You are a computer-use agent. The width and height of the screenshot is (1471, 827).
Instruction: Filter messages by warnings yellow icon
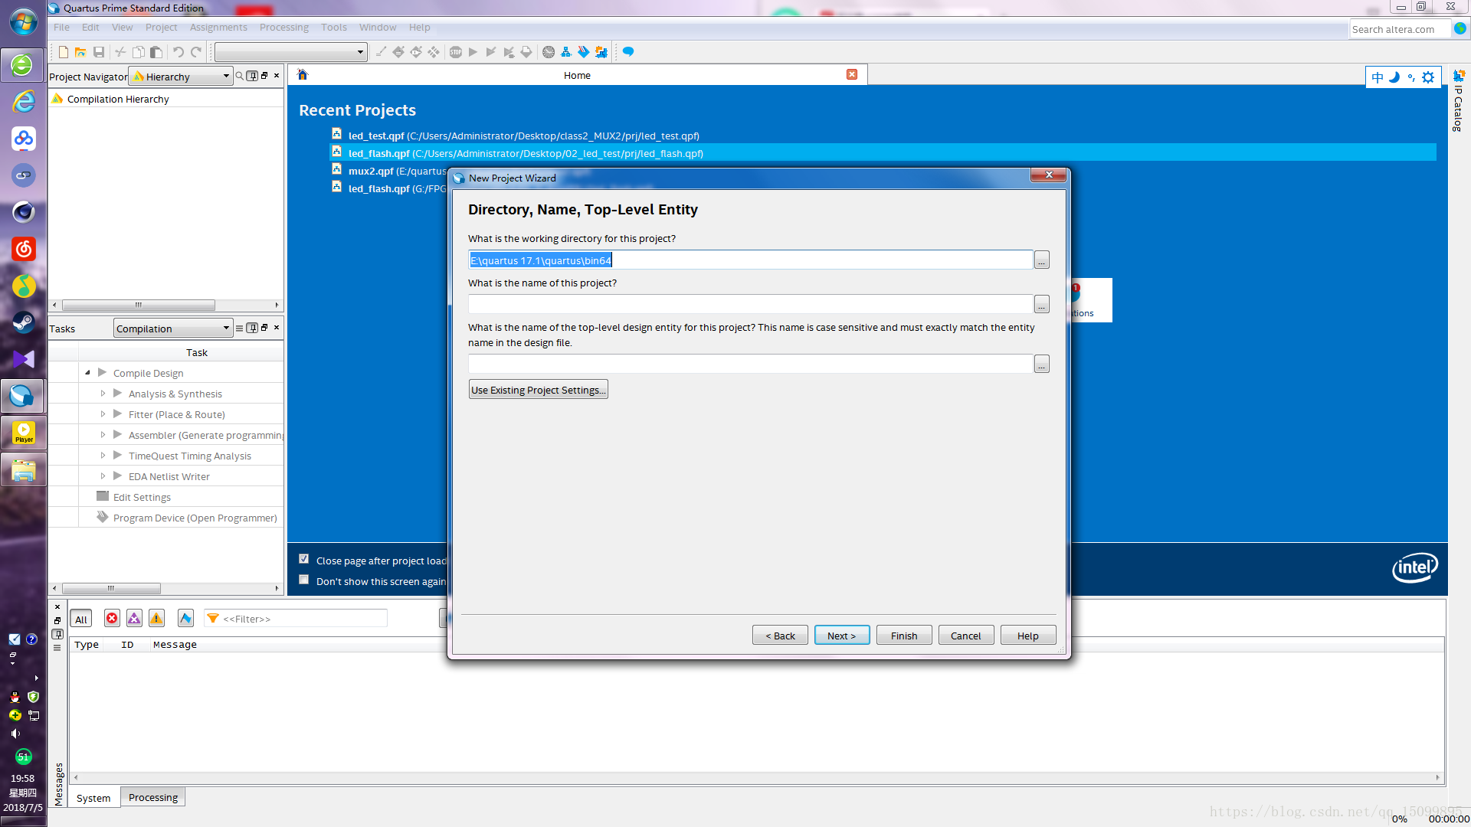click(156, 619)
